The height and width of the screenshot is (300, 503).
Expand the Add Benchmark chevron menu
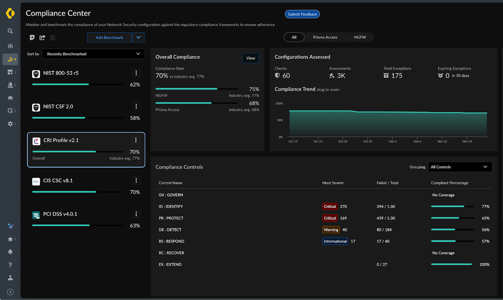pyautogui.click(x=138, y=37)
